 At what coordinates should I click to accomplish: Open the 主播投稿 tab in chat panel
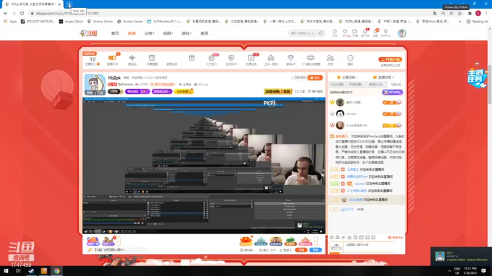347,77
